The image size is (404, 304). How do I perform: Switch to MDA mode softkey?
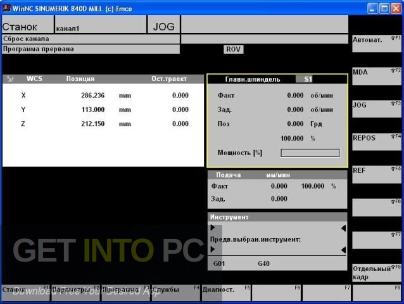(377, 76)
